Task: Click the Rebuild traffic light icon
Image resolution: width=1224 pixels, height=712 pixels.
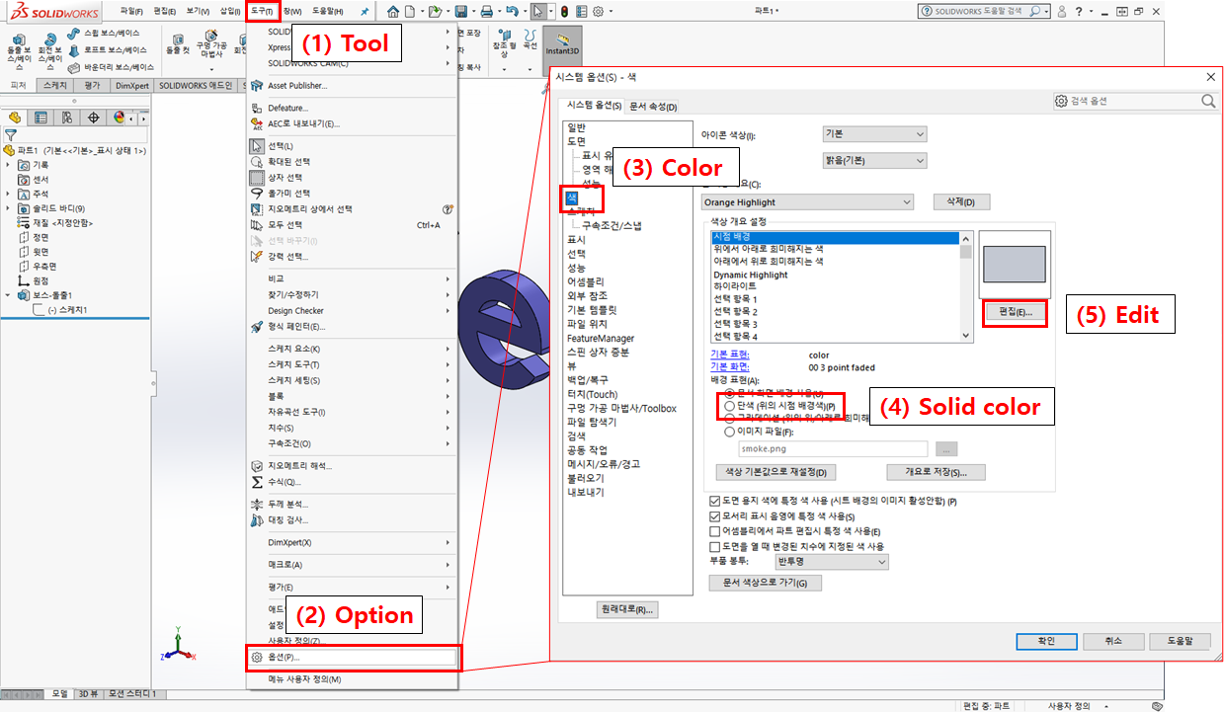Action: (x=564, y=12)
